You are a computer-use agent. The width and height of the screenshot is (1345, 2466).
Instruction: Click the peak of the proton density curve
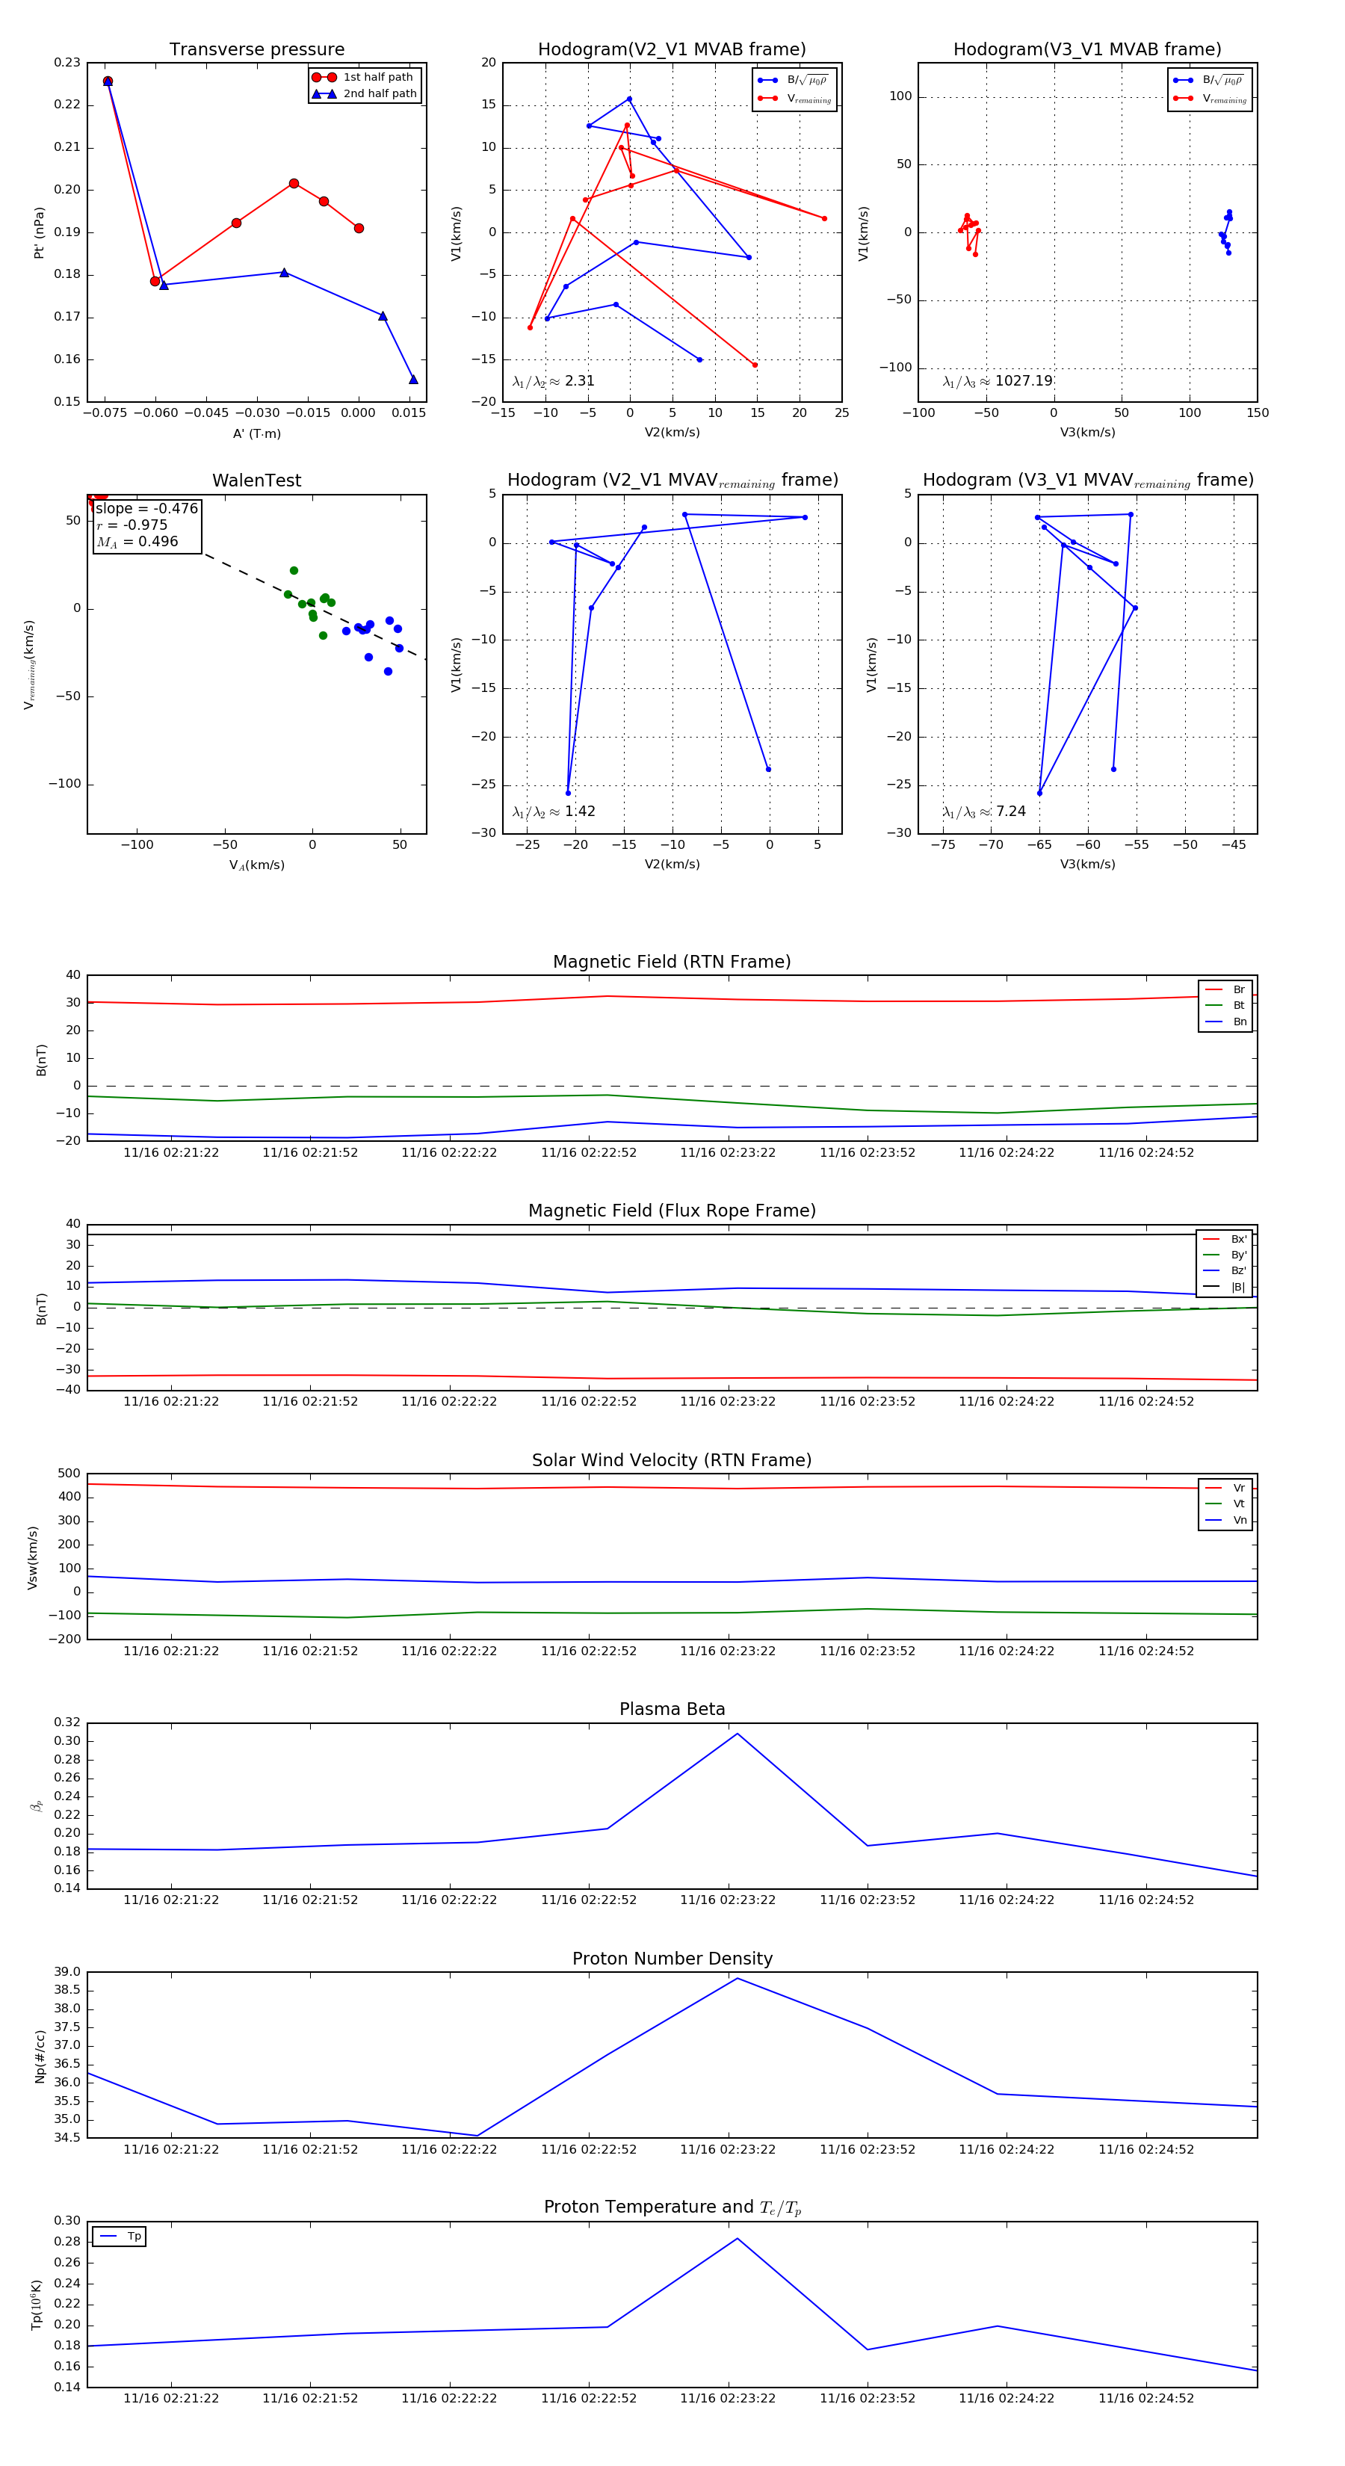pos(737,1979)
